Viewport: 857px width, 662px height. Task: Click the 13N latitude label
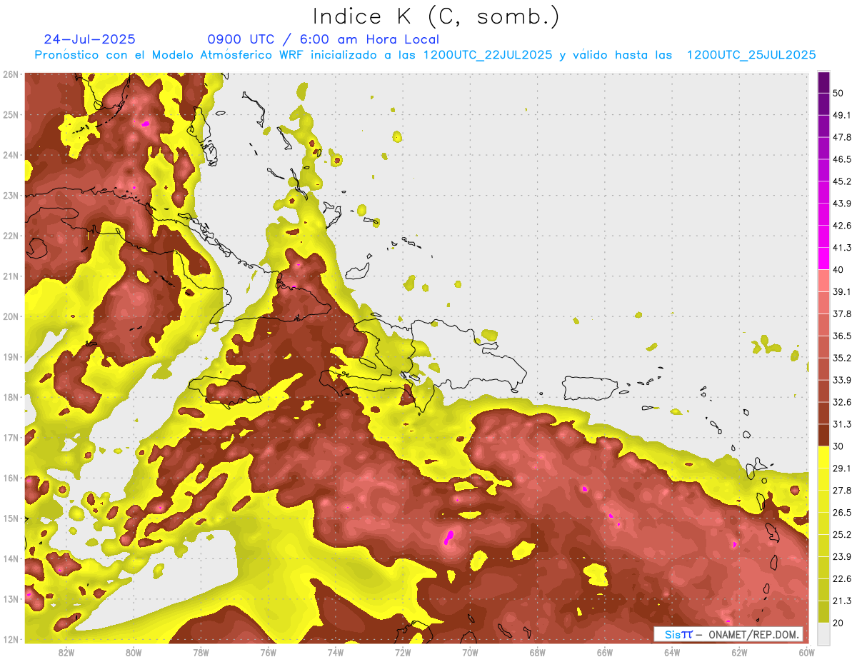tap(11, 599)
